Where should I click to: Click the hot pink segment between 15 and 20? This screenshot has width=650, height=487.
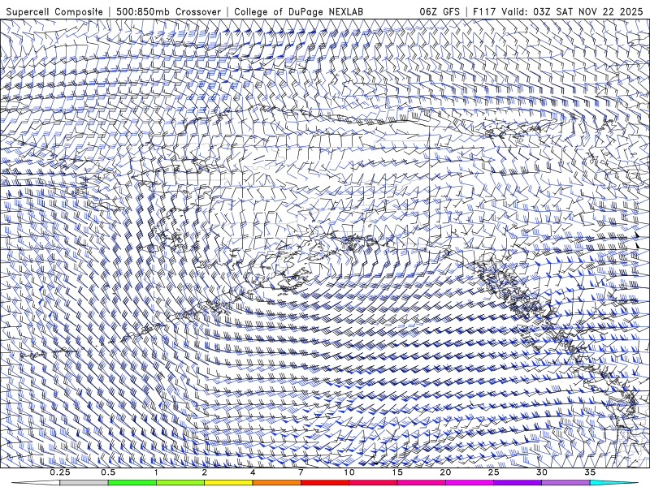421,483
